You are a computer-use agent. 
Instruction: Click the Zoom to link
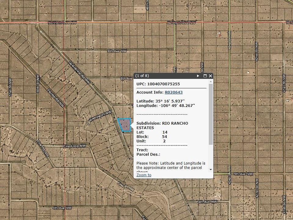(144, 175)
